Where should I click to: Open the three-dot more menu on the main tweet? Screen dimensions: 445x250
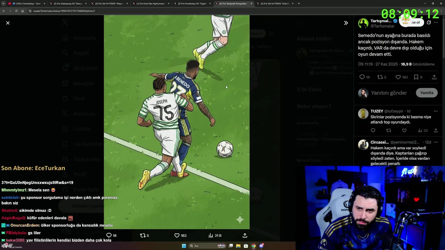coord(436,22)
